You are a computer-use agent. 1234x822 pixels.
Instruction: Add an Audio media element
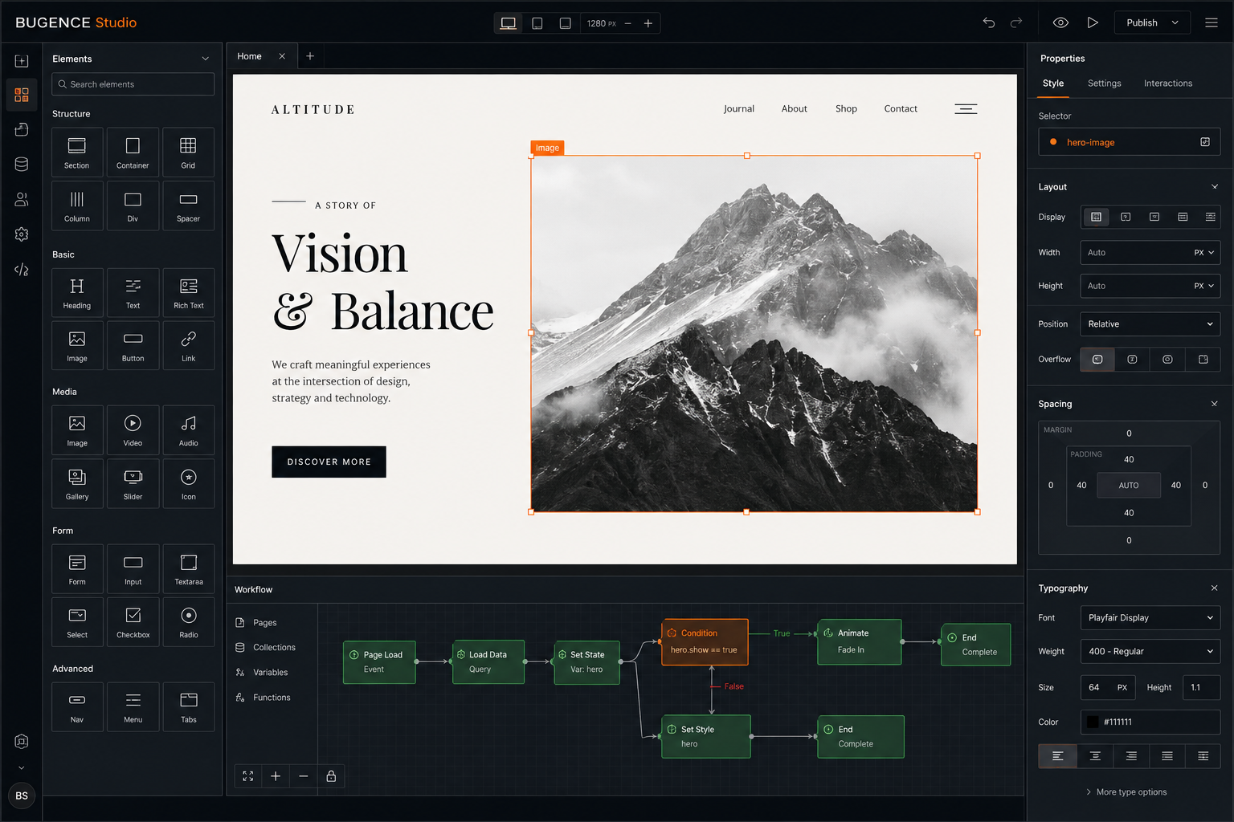coord(188,429)
